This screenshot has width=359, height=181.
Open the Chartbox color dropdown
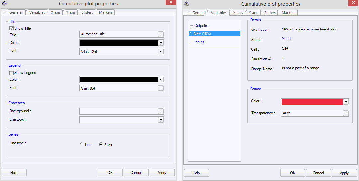161,120
